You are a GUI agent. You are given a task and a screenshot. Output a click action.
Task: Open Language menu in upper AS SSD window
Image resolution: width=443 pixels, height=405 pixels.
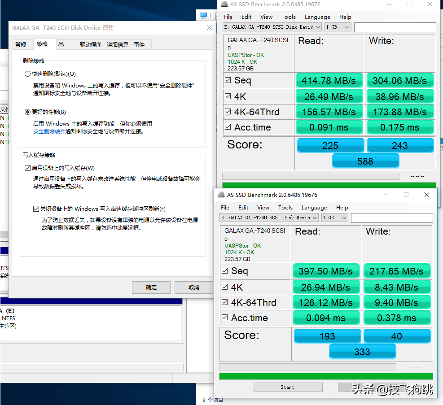[x=317, y=17]
